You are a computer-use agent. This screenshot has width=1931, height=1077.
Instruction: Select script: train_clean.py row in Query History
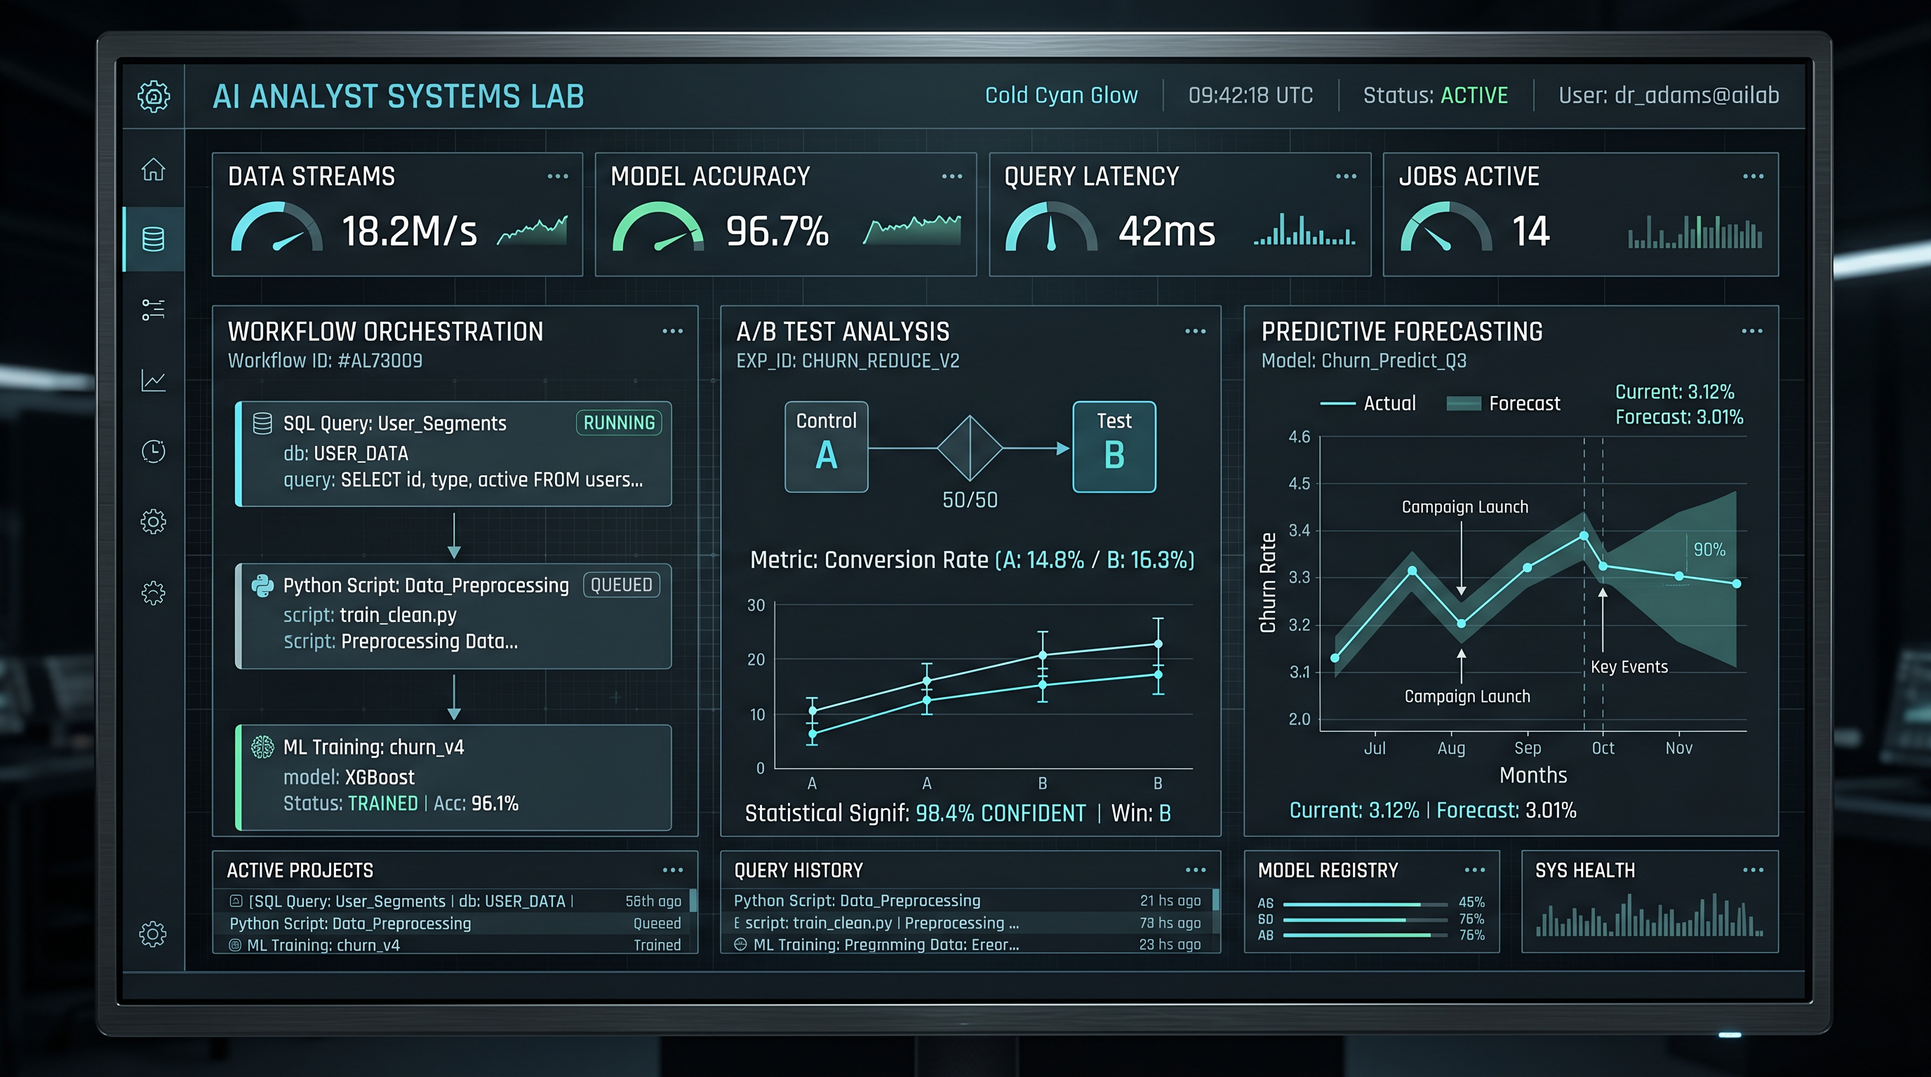coord(967,923)
